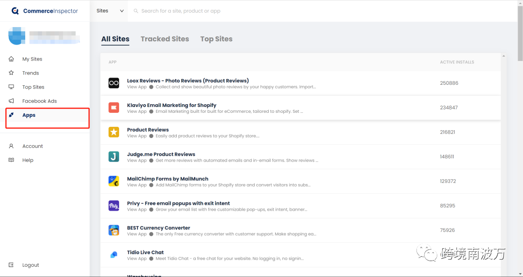Click the 129372 installs value
The width and height of the screenshot is (523, 277).
(x=448, y=181)
